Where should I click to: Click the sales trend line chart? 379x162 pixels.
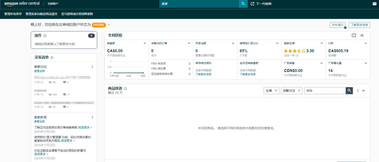coord(126,69)
